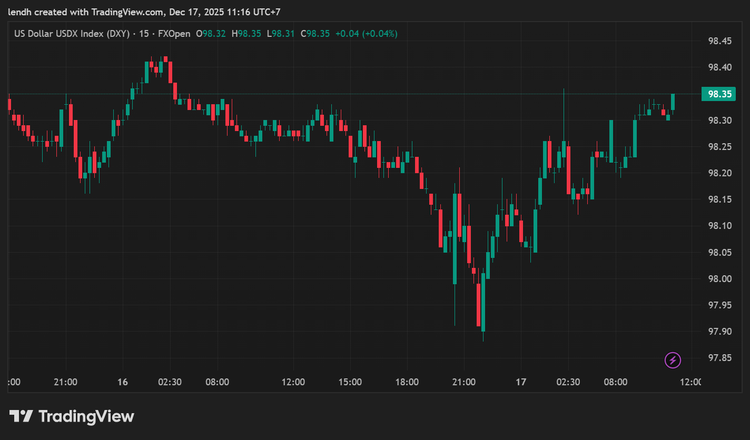Viewport: 750px width, 440px height.
Task: Open the TradingView wordmark link
Action: point(86,417)
